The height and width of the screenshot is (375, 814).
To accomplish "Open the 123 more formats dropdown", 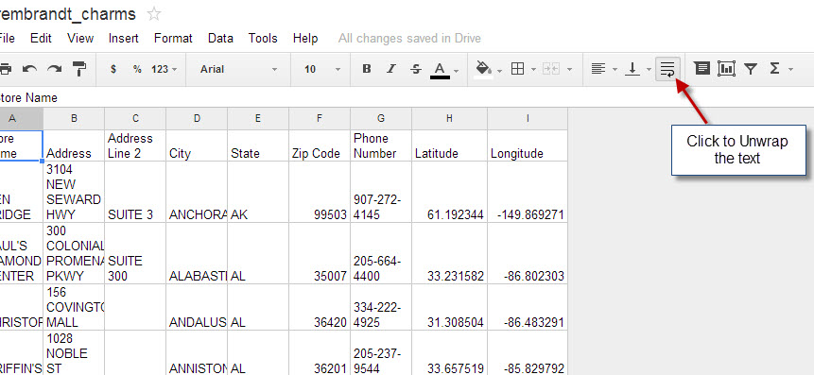I will point(165,69).
